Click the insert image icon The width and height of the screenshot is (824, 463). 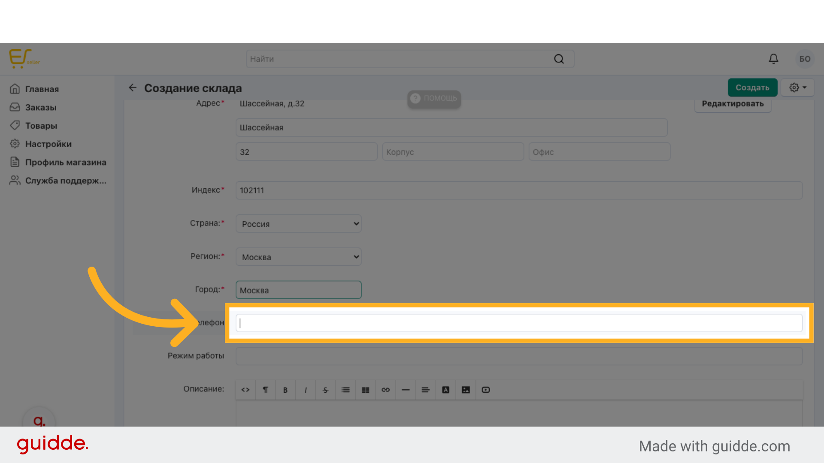(466, 390)
